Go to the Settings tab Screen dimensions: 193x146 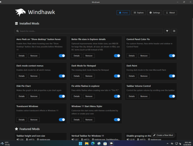(x=154, y=13)
